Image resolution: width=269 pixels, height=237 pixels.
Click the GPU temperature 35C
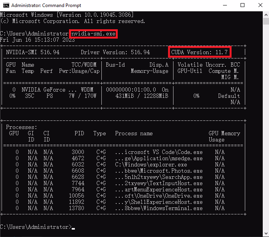click(30, 96)
